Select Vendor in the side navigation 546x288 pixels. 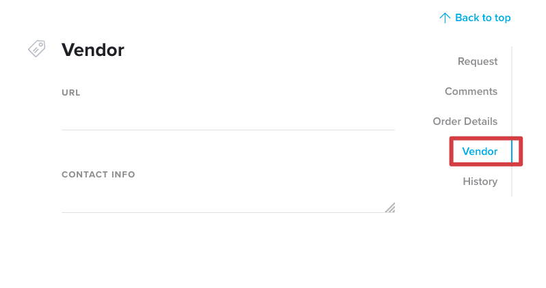click(x=480, y=152)
